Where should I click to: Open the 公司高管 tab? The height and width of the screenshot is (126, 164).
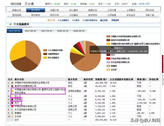(x=112, y=15)
